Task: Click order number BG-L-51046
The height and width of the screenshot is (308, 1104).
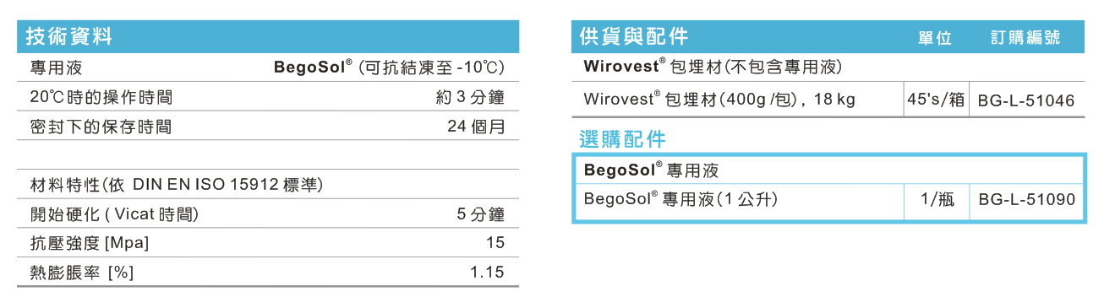Action: pyautogui.click(x=1026, y=100)
